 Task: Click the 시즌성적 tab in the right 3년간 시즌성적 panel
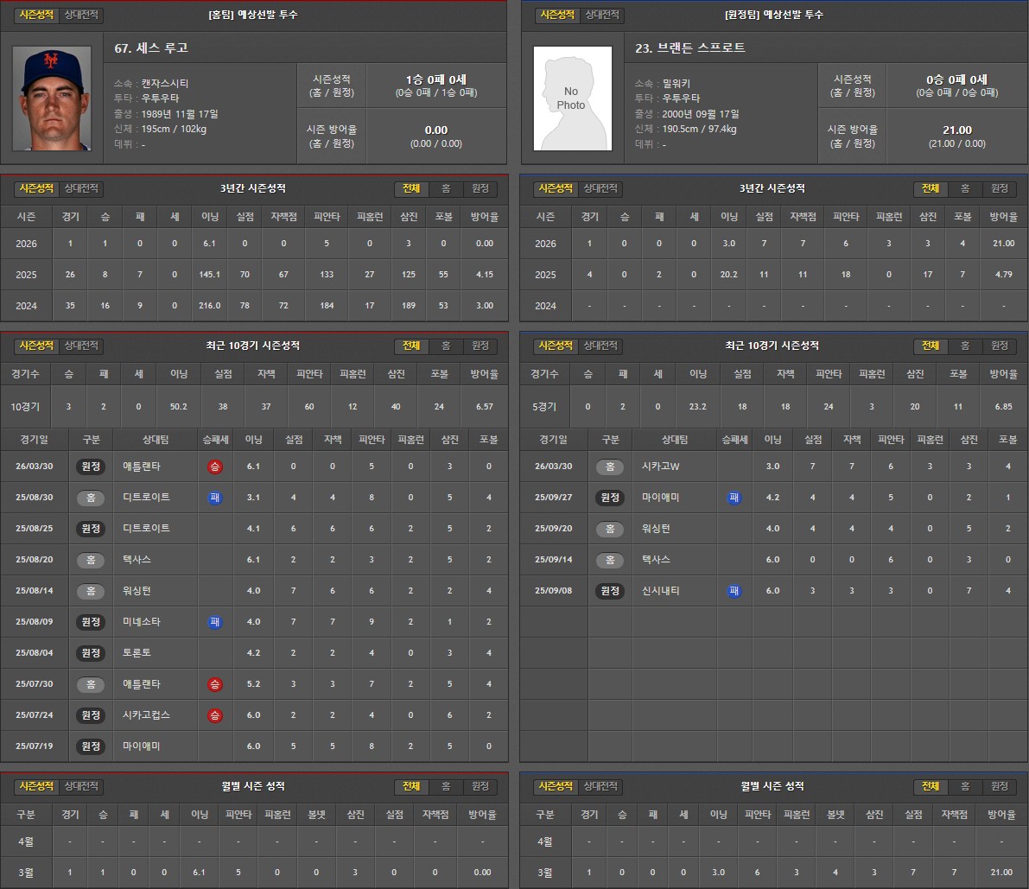coord(555,189)
